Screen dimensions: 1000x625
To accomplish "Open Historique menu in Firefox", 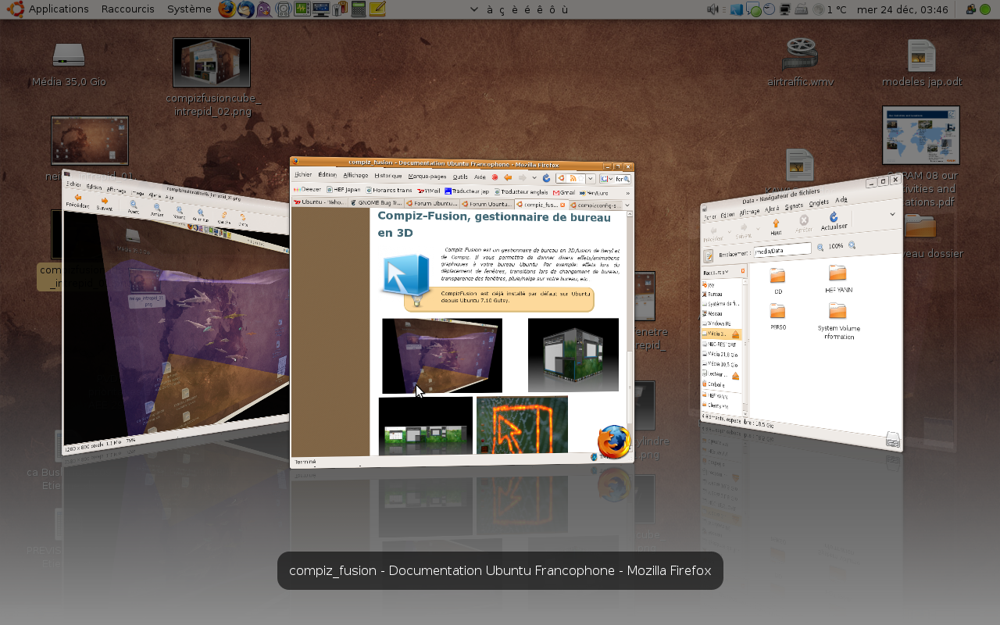I will pos(387,176).
